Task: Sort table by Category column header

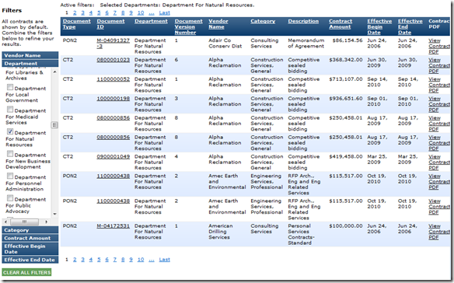Action: [263, 21]
